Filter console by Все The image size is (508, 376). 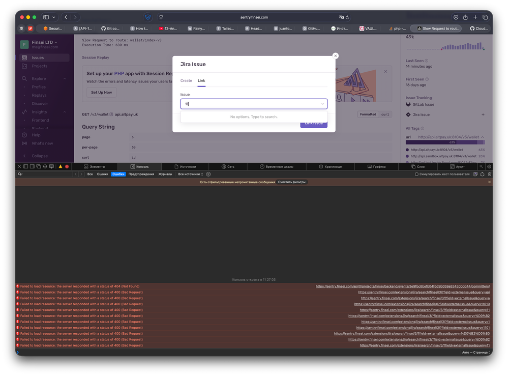pos(89,175)
